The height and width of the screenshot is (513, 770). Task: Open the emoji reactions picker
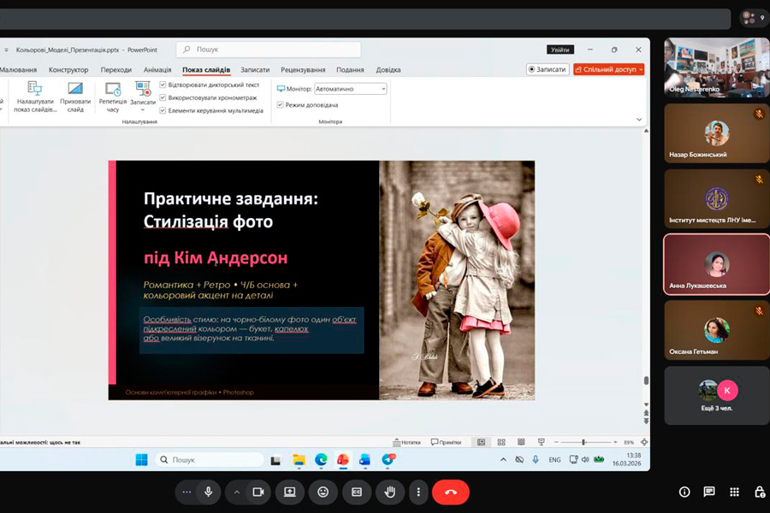pyautogui.click(x=323, y=492)
